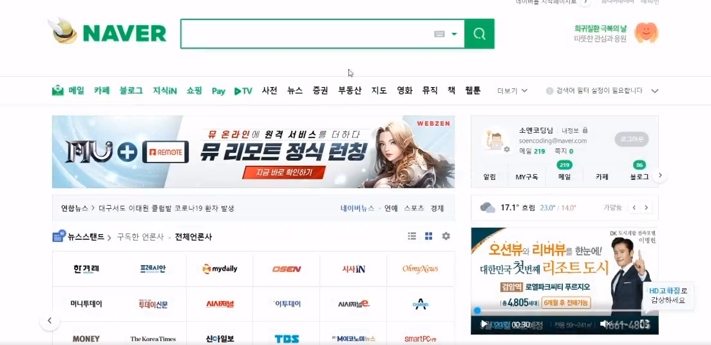Open OSEN press logo
The width and height of the screenshot is (711, 345).
[x=286, y=269]
